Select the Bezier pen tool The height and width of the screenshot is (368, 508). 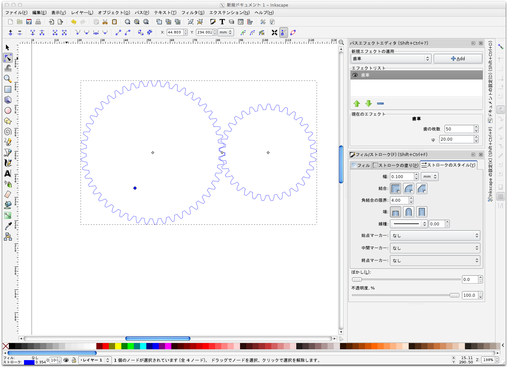pos(8,152)
